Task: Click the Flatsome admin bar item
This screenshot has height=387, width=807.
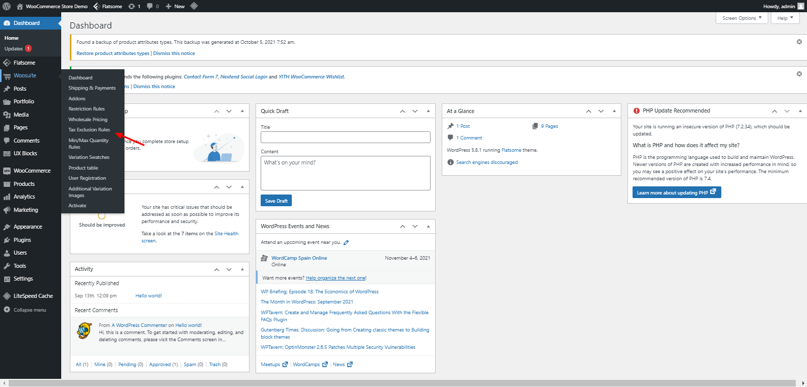Action: click(108, 6)
